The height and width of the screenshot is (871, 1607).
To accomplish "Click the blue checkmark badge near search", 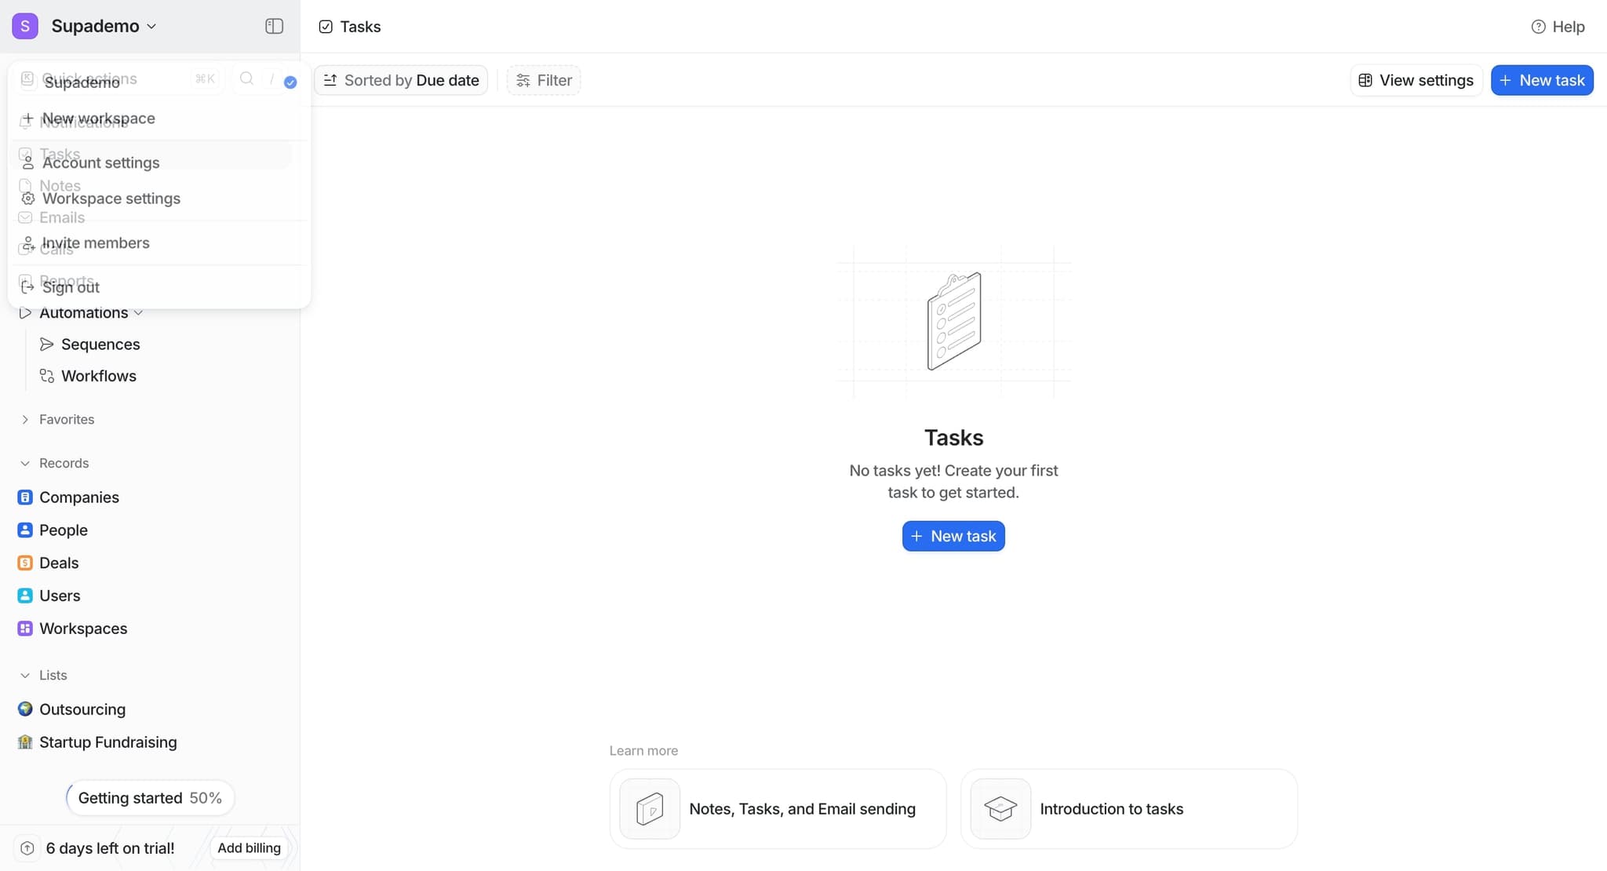I will tap(290, 82).
